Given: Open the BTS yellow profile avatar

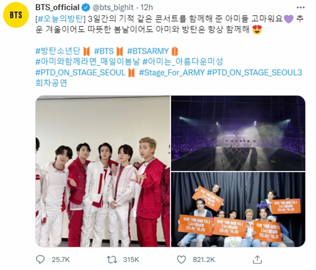Looking at the screenshot, I should (x=16, y=15).
